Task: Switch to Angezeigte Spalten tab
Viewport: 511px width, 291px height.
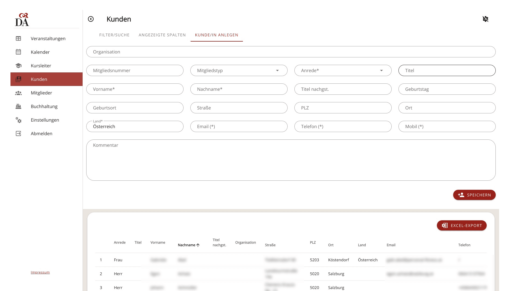Action: [162, 35]
